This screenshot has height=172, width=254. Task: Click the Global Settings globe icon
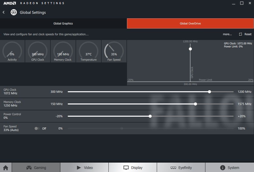[x=13, y=12]
